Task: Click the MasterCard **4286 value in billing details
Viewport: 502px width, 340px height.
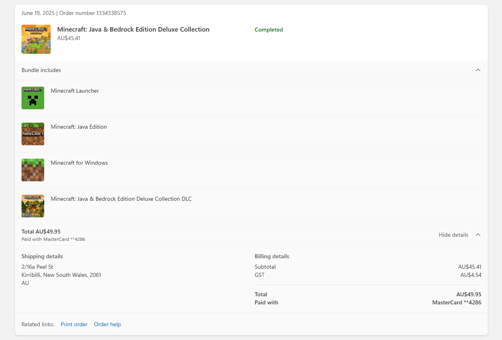Action: click(x=457, y=302)
